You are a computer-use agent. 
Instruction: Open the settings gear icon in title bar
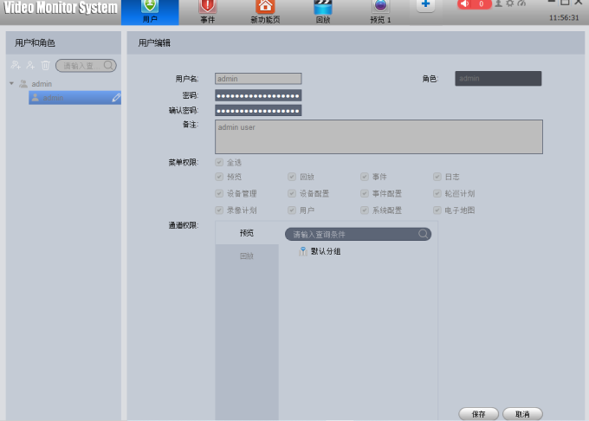coord(510,3)
